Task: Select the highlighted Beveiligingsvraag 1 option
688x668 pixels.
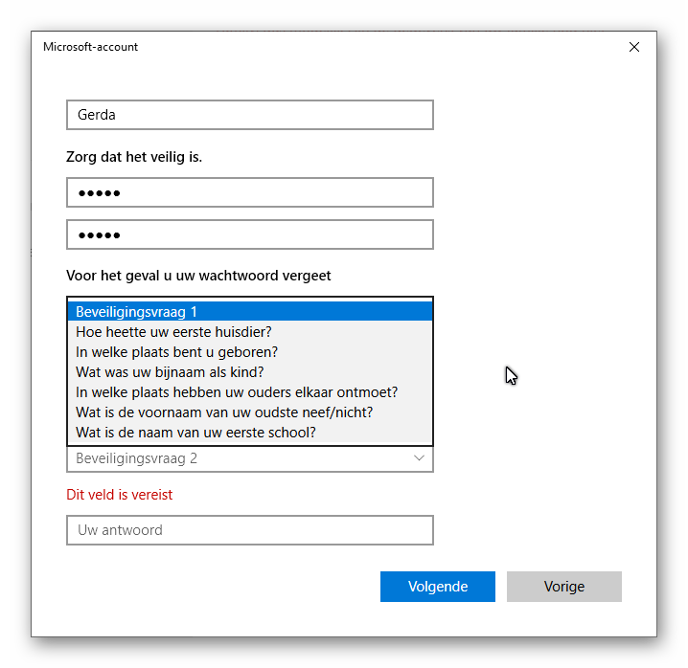Action: point(249,311)
